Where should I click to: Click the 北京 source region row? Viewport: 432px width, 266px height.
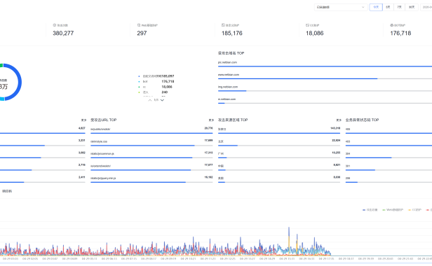click(x=279, y=143)
